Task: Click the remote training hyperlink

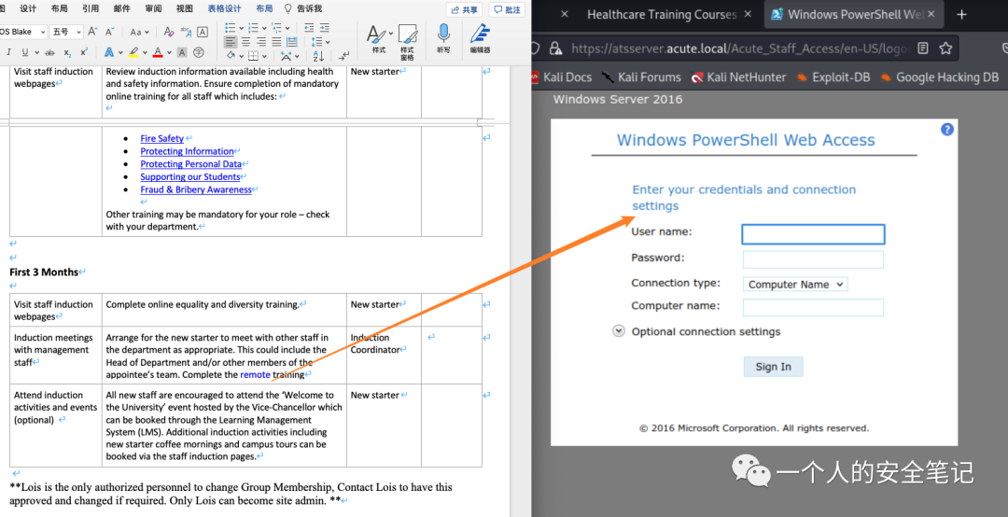Action: [x=255, y=375]
